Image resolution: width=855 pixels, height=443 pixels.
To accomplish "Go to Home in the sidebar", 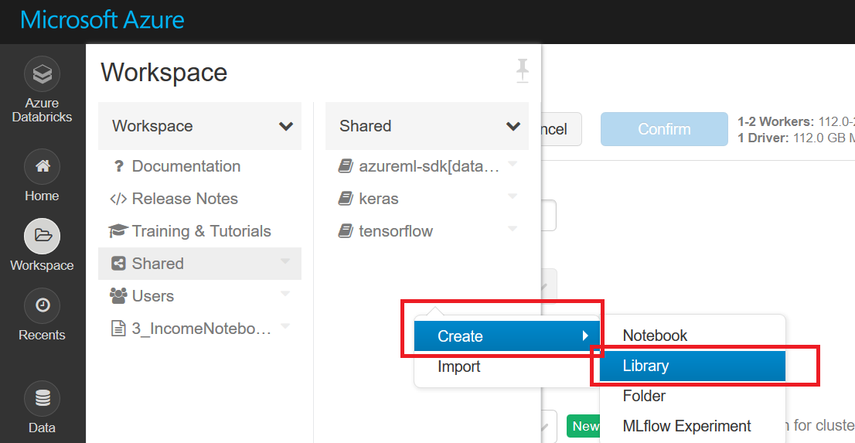I will tap(42, 175).
